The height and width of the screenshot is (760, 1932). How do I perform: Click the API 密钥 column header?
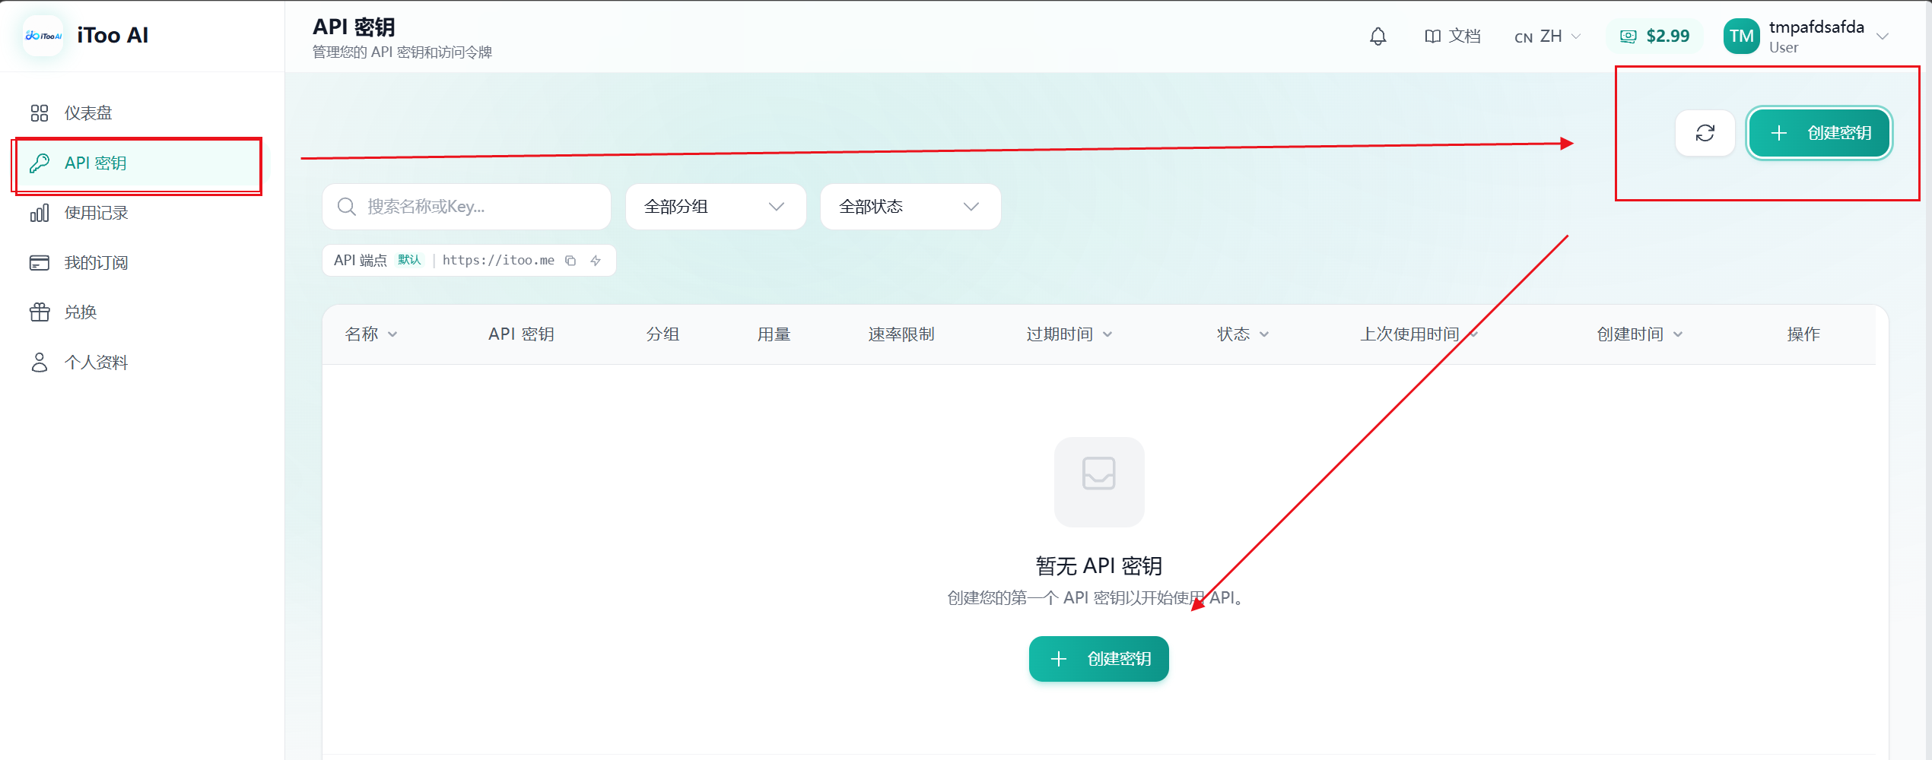[521, 334]
